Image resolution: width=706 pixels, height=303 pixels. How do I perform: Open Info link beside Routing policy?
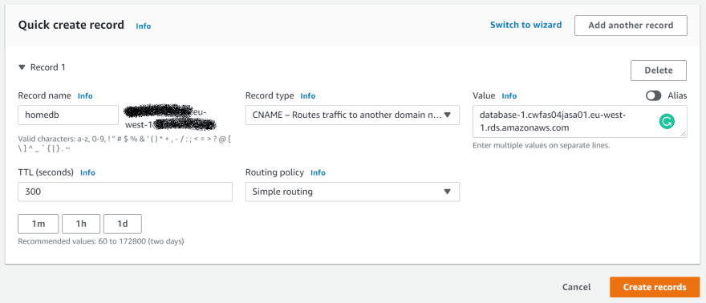tap(318, 172)
